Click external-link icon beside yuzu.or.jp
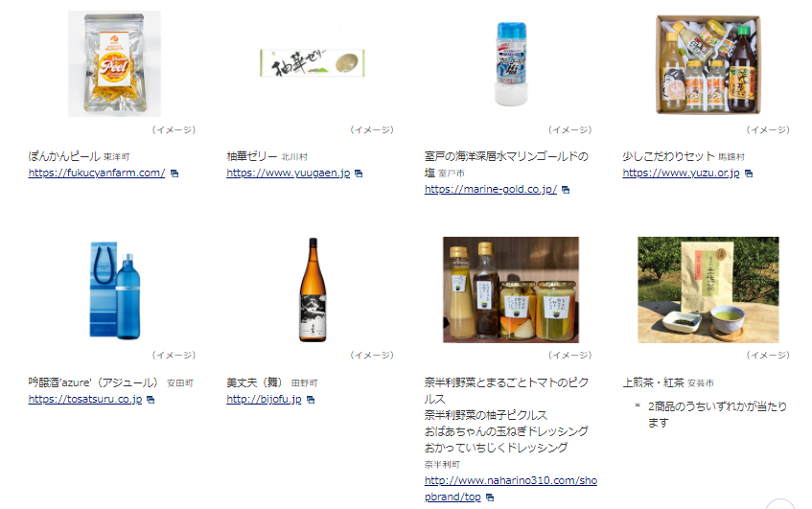Image resolution: width=812 pixels, height=509 pixels. pyautogui.click(x=749, y=174)
